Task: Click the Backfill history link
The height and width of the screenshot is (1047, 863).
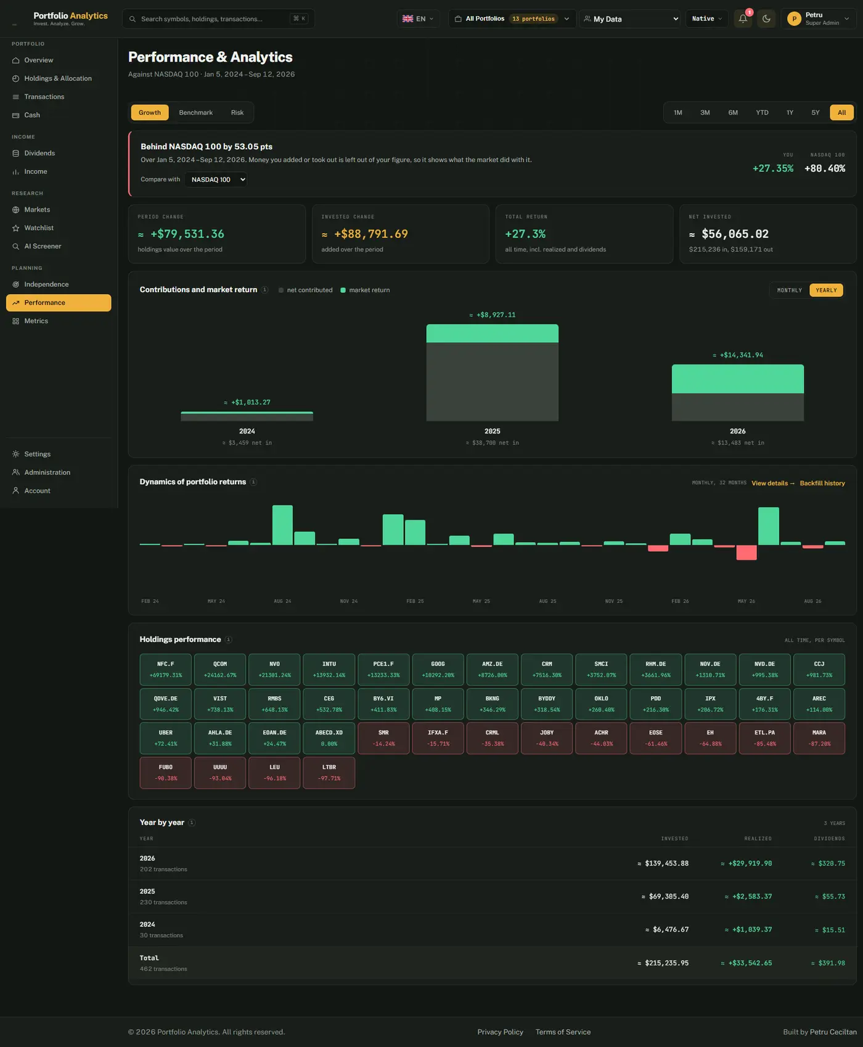Action: [822, 483]
